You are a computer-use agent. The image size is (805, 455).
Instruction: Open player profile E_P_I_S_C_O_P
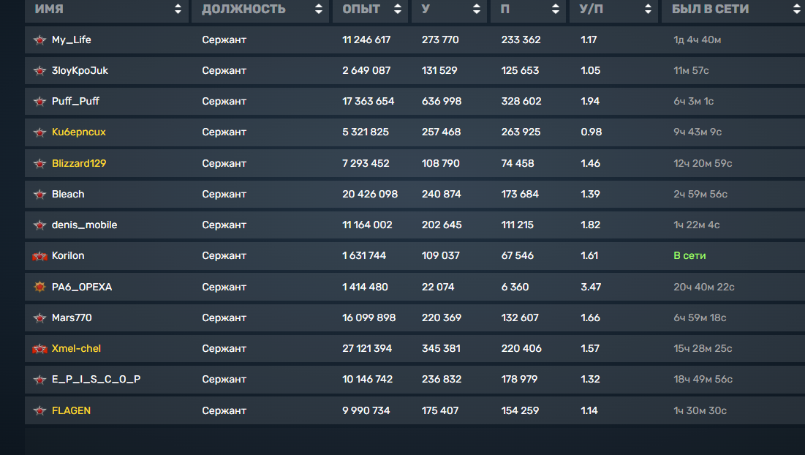pos(96,380)
